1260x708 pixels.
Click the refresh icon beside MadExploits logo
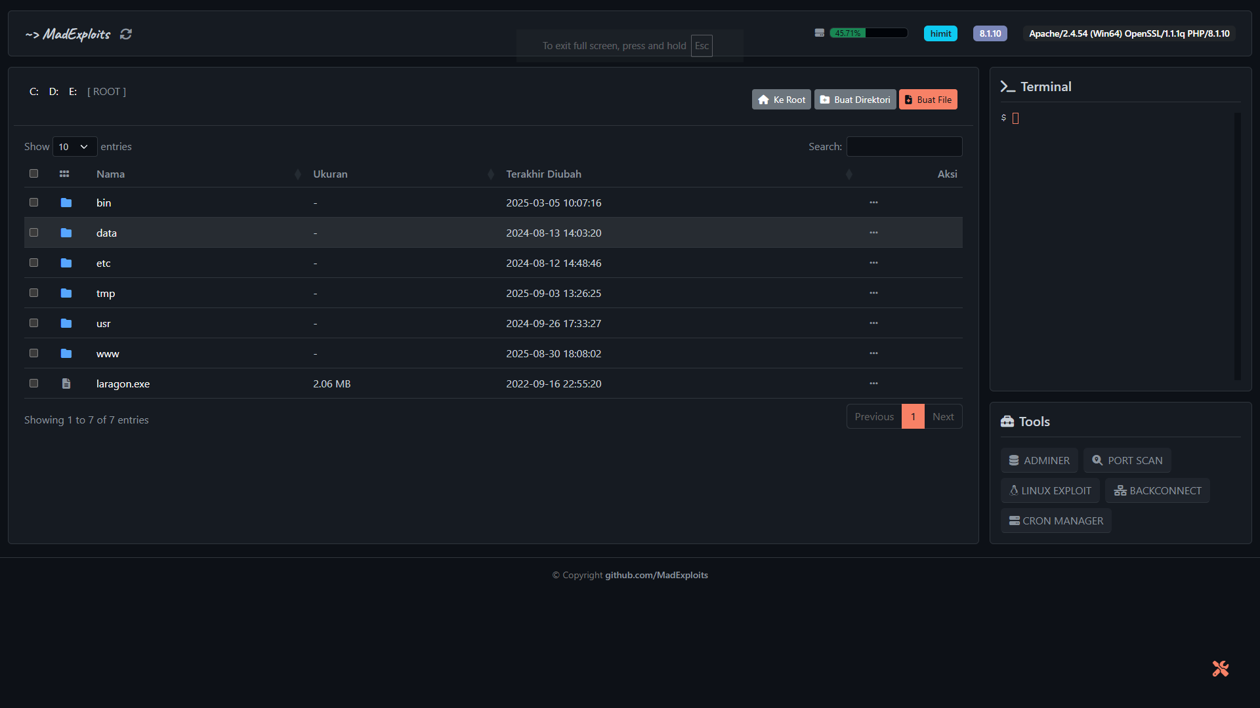[126, 34]
